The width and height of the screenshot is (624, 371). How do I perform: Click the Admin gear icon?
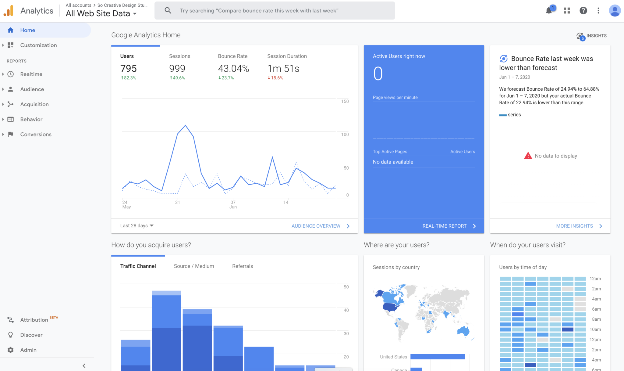11,350
